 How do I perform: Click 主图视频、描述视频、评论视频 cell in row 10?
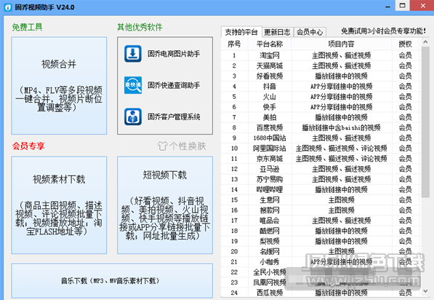(341, 149)
